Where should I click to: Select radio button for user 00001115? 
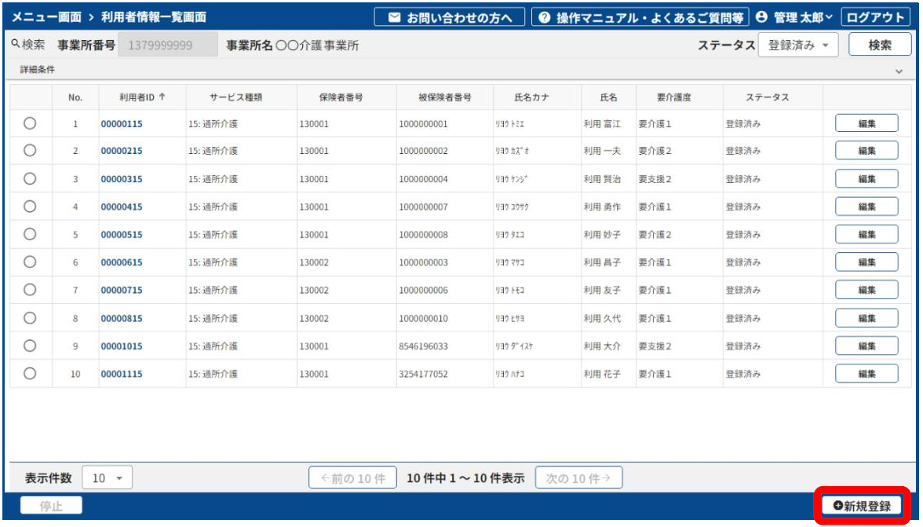pyautogui.click(x=30, y=373)
